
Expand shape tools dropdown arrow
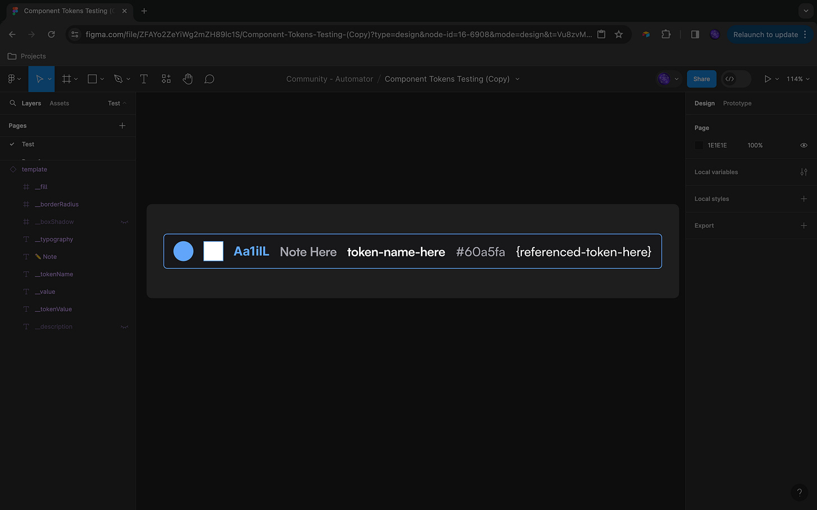click(x=102, y=79)
